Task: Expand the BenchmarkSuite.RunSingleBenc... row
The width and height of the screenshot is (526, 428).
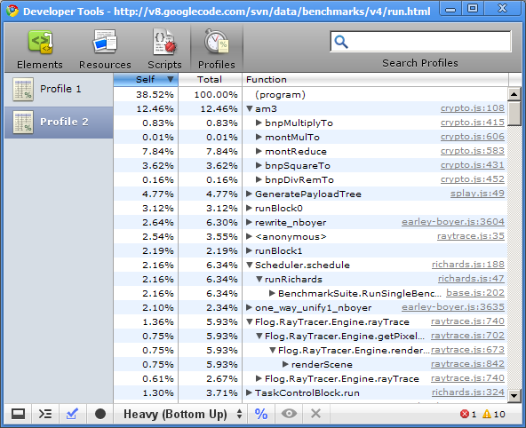Action: (x=272, y=293)
